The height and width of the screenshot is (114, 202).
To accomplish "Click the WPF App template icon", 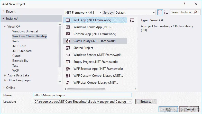I will [68, 20].
